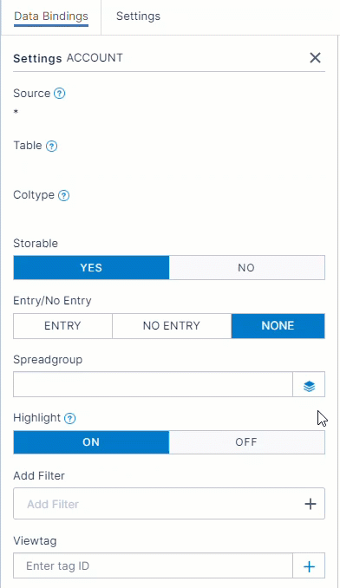Open the Coltype help icon

tap(63, 195)
